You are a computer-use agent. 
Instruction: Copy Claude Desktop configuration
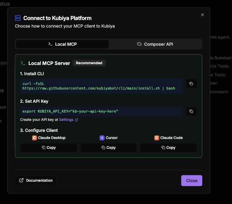coord(49,148)
